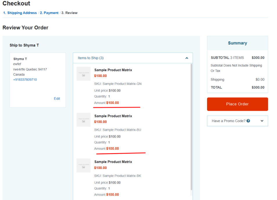Open product title above SKU Matrix-BU
277x200 pixels.
click(x=113, y=116)
